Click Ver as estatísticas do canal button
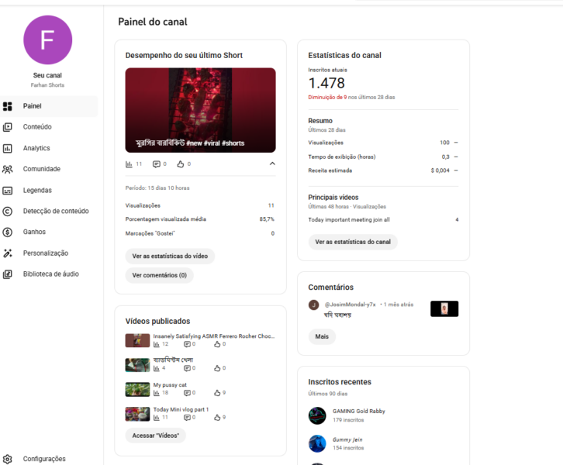The width and height of the screenshot is (563, 465). pos(353,242)
